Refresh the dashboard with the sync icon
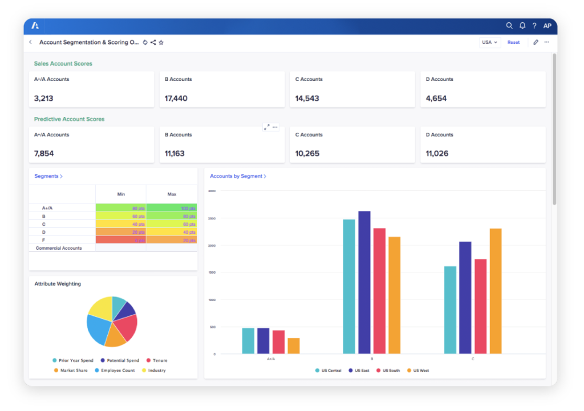584x411 pixels. click(x=145, y=42)
